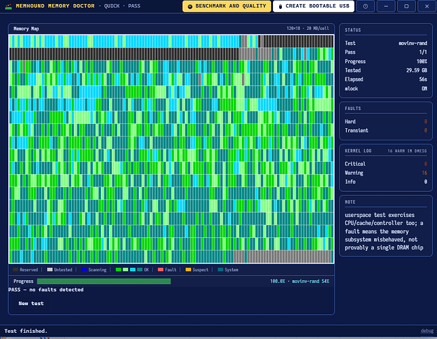Click the Hard faults count
Screen dimensions: 437x339
tap(425, 121)
